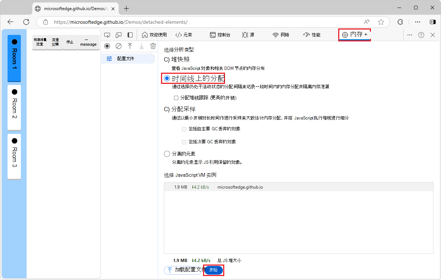Toggle device emulation mode icon
The width and height of the screenshot is (441, 280).
coord(119,35)
